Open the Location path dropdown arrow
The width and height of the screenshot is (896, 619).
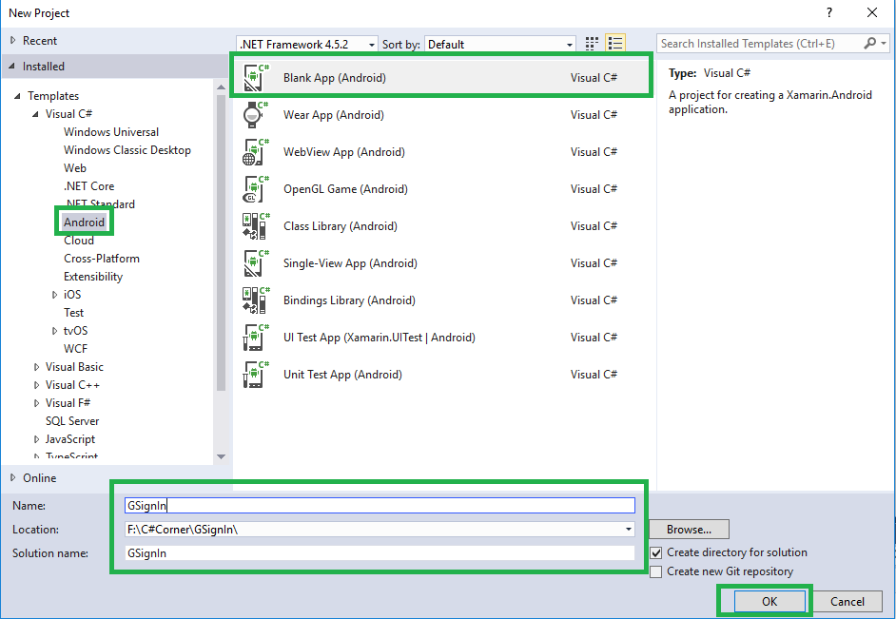click(629, 530)
